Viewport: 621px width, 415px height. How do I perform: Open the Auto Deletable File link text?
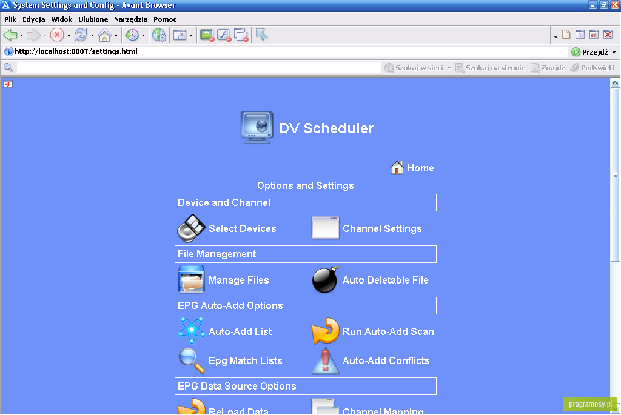point(385,280)
